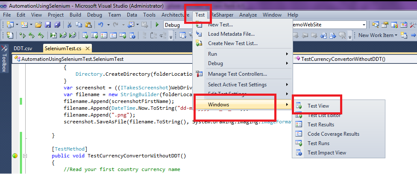Save the current file with floppy icon

pos(48,25)
